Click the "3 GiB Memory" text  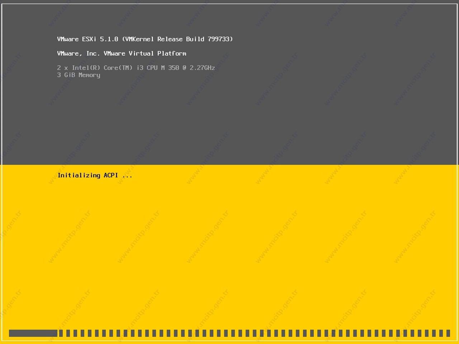click(79, 75)
